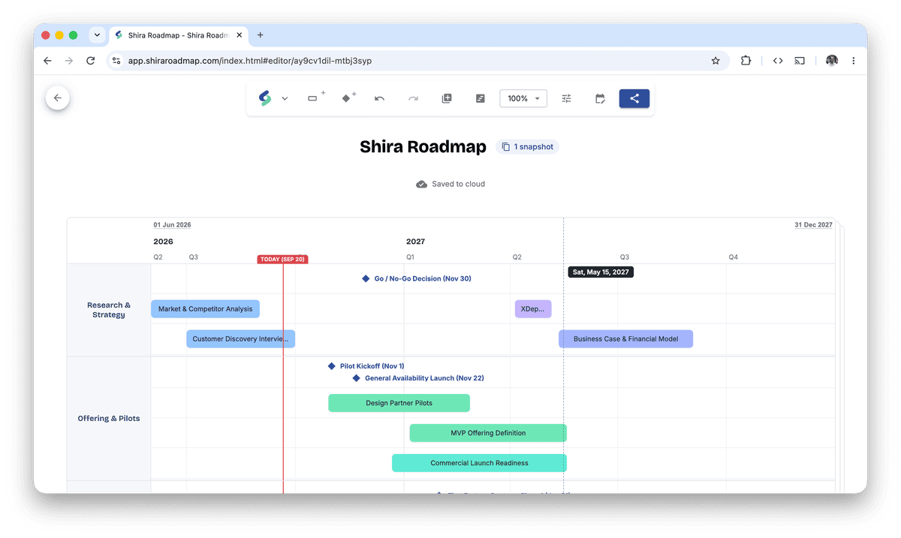Click the Research & Strategy lane label
901x538 pixels.
coord(109,310)
